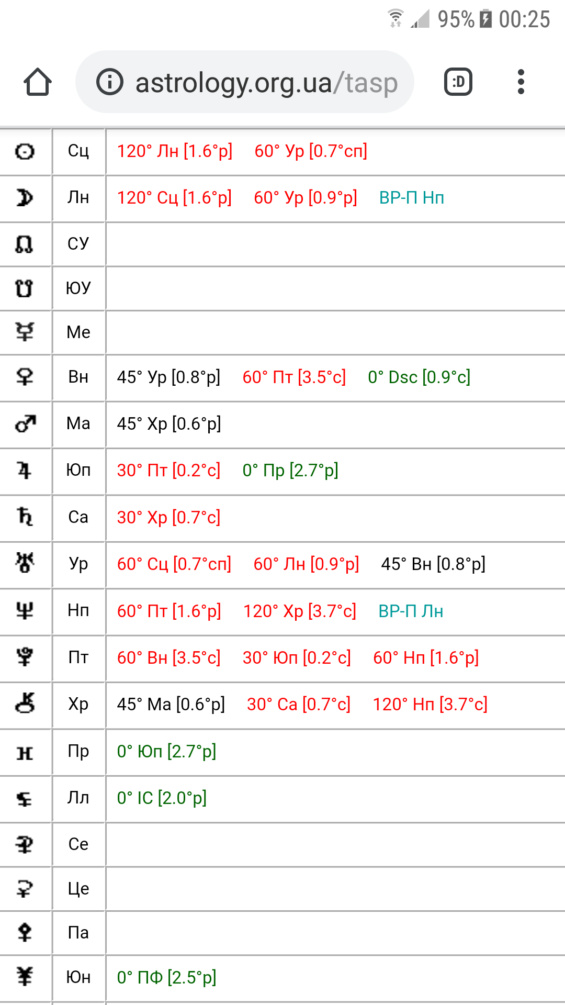565x1005 pixels.
Task: Tap the Saturn symbol beside Са
Action: pyautogui.click(x=25, y=517)
